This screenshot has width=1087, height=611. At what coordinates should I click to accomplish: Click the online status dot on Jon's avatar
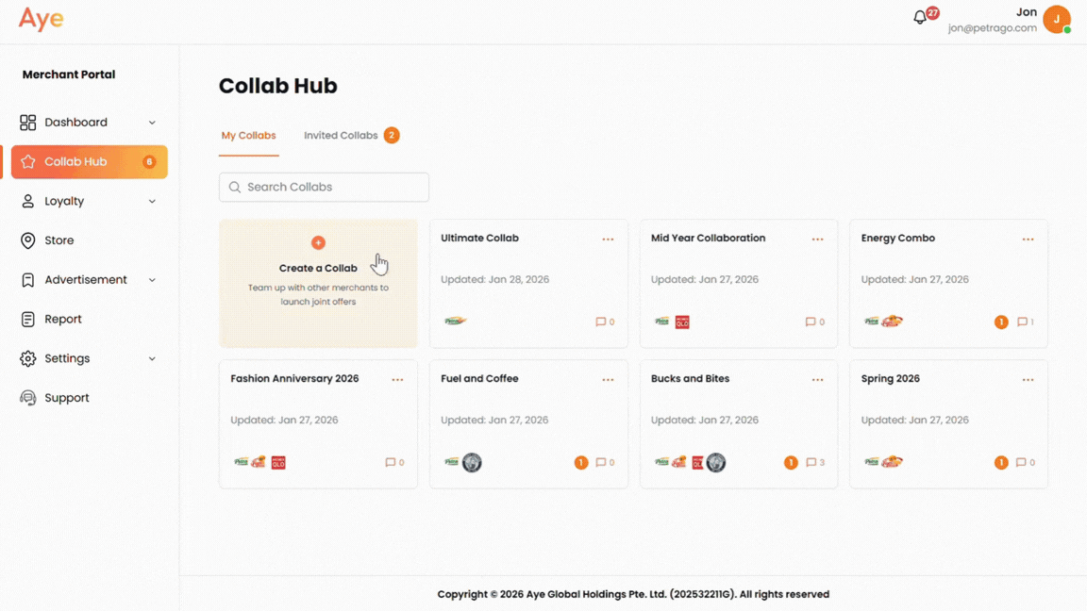1067,29
